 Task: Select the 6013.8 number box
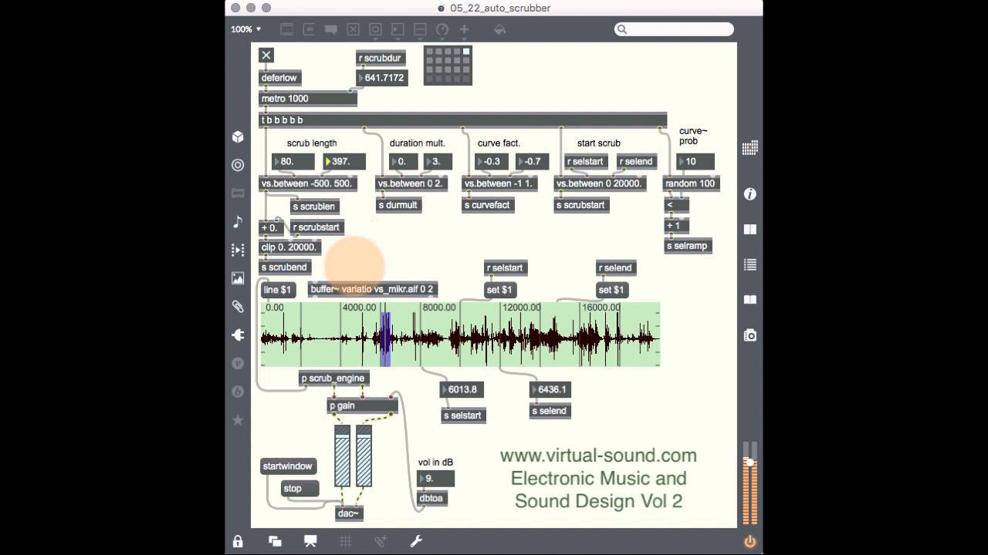coord(462,389)
